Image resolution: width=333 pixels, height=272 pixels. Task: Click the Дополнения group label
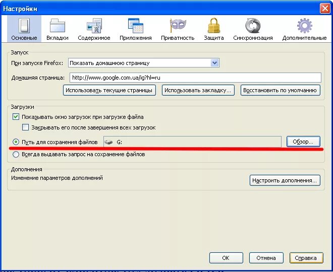coord(27,169)
